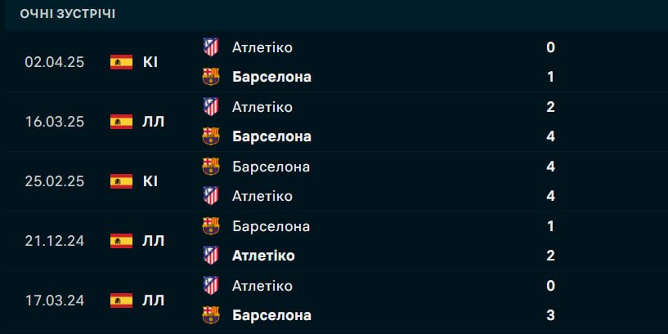Click Atletico crest in 02.04.25 match

coord(211,47)
